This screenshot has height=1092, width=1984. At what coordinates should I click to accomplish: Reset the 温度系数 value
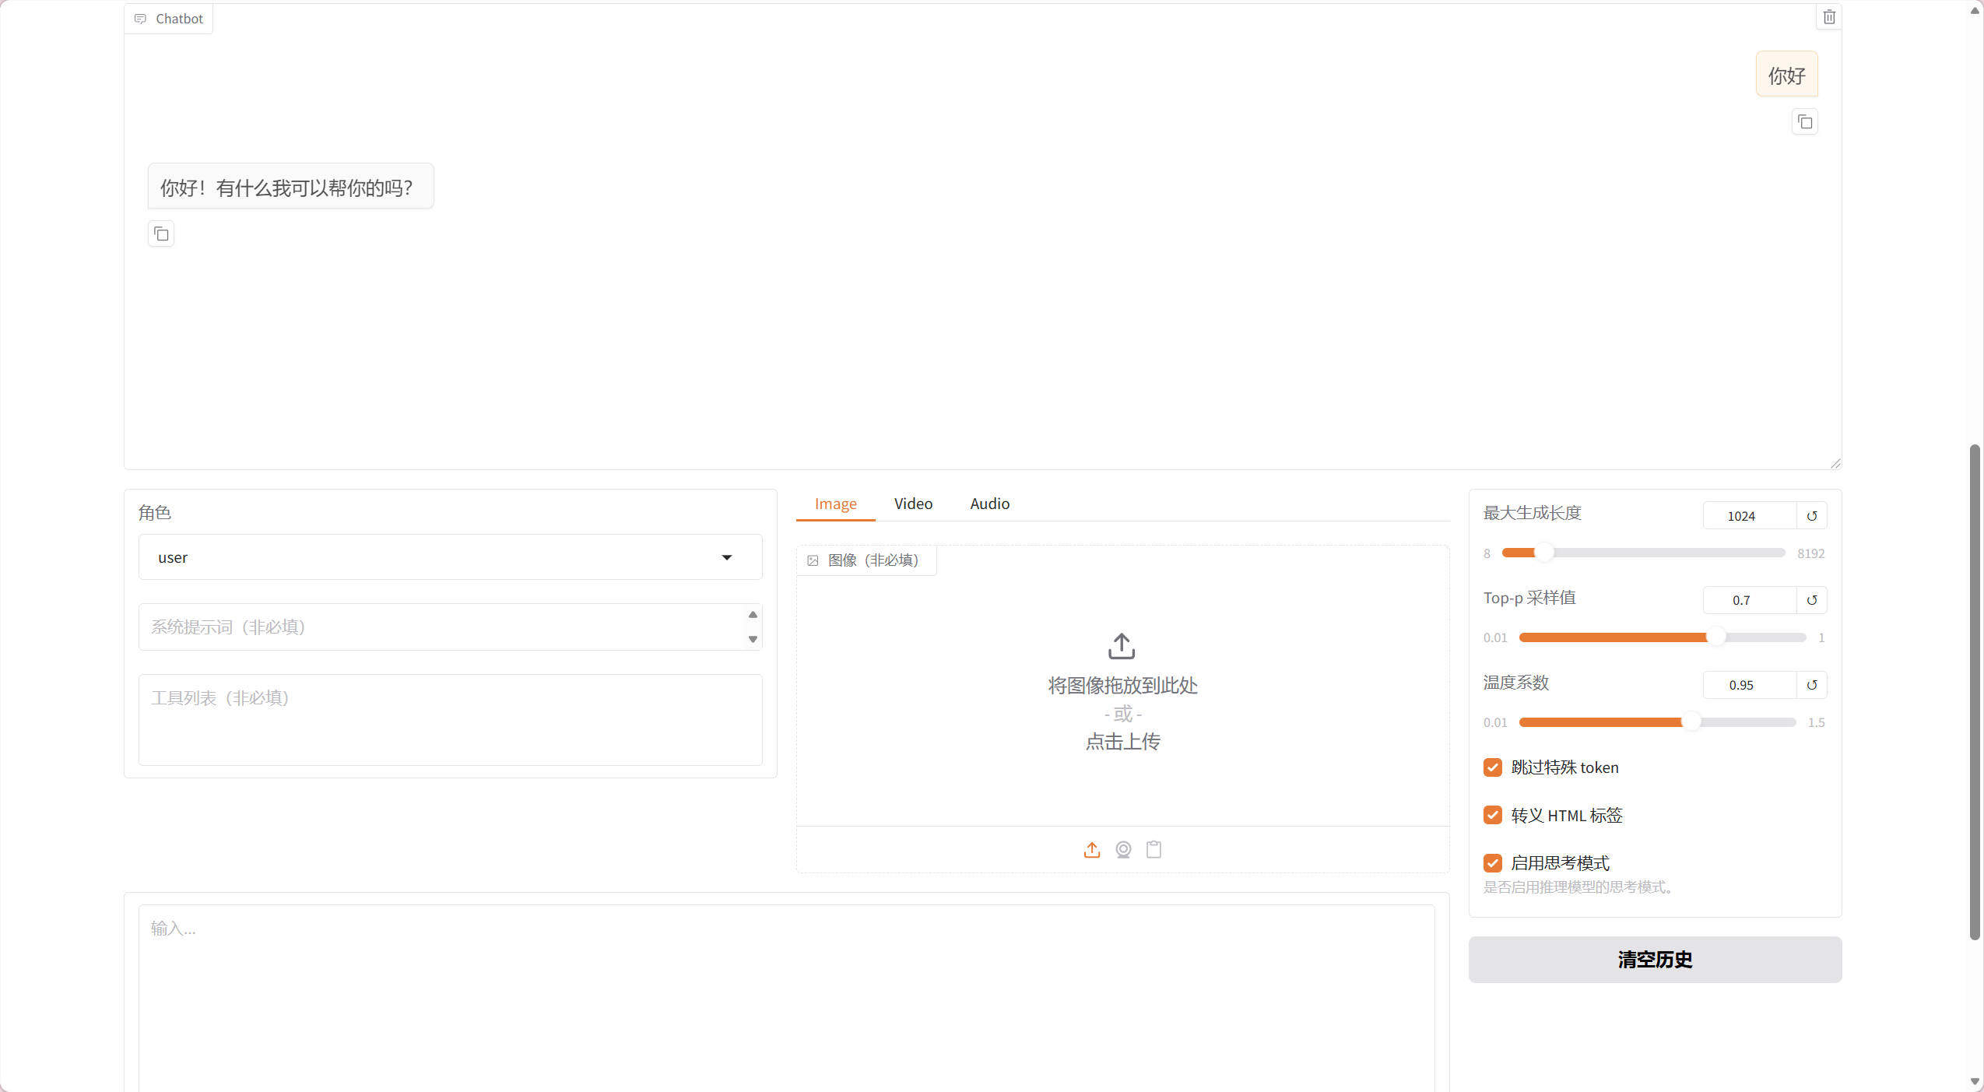pos(1811,685)
